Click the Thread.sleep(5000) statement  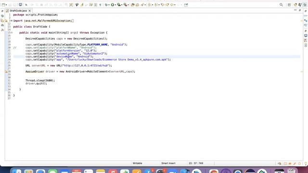click(40, 80)
